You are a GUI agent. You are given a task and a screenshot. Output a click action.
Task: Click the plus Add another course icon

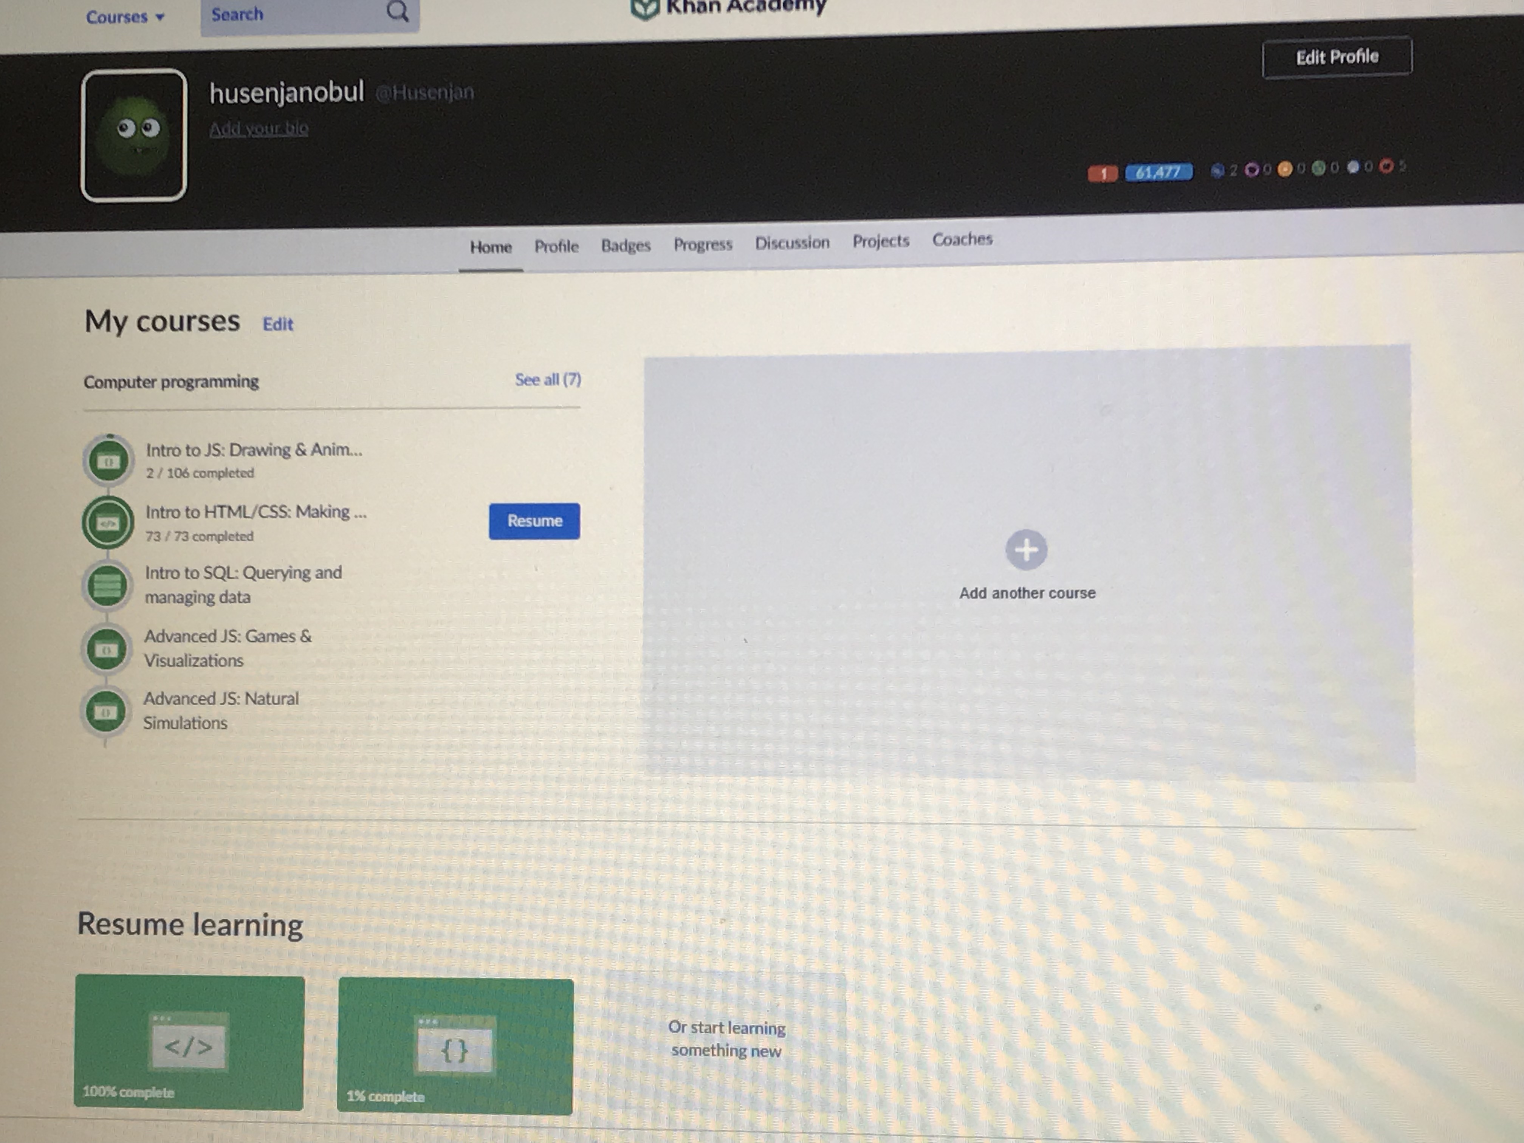[x=1026, y=550]
